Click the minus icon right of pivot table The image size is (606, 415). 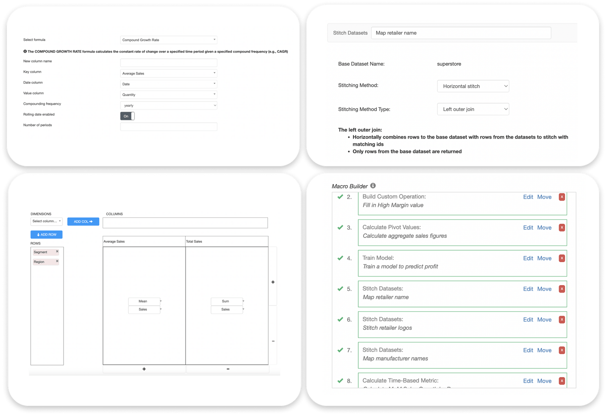pyautogui.click(x=273, y=341)
